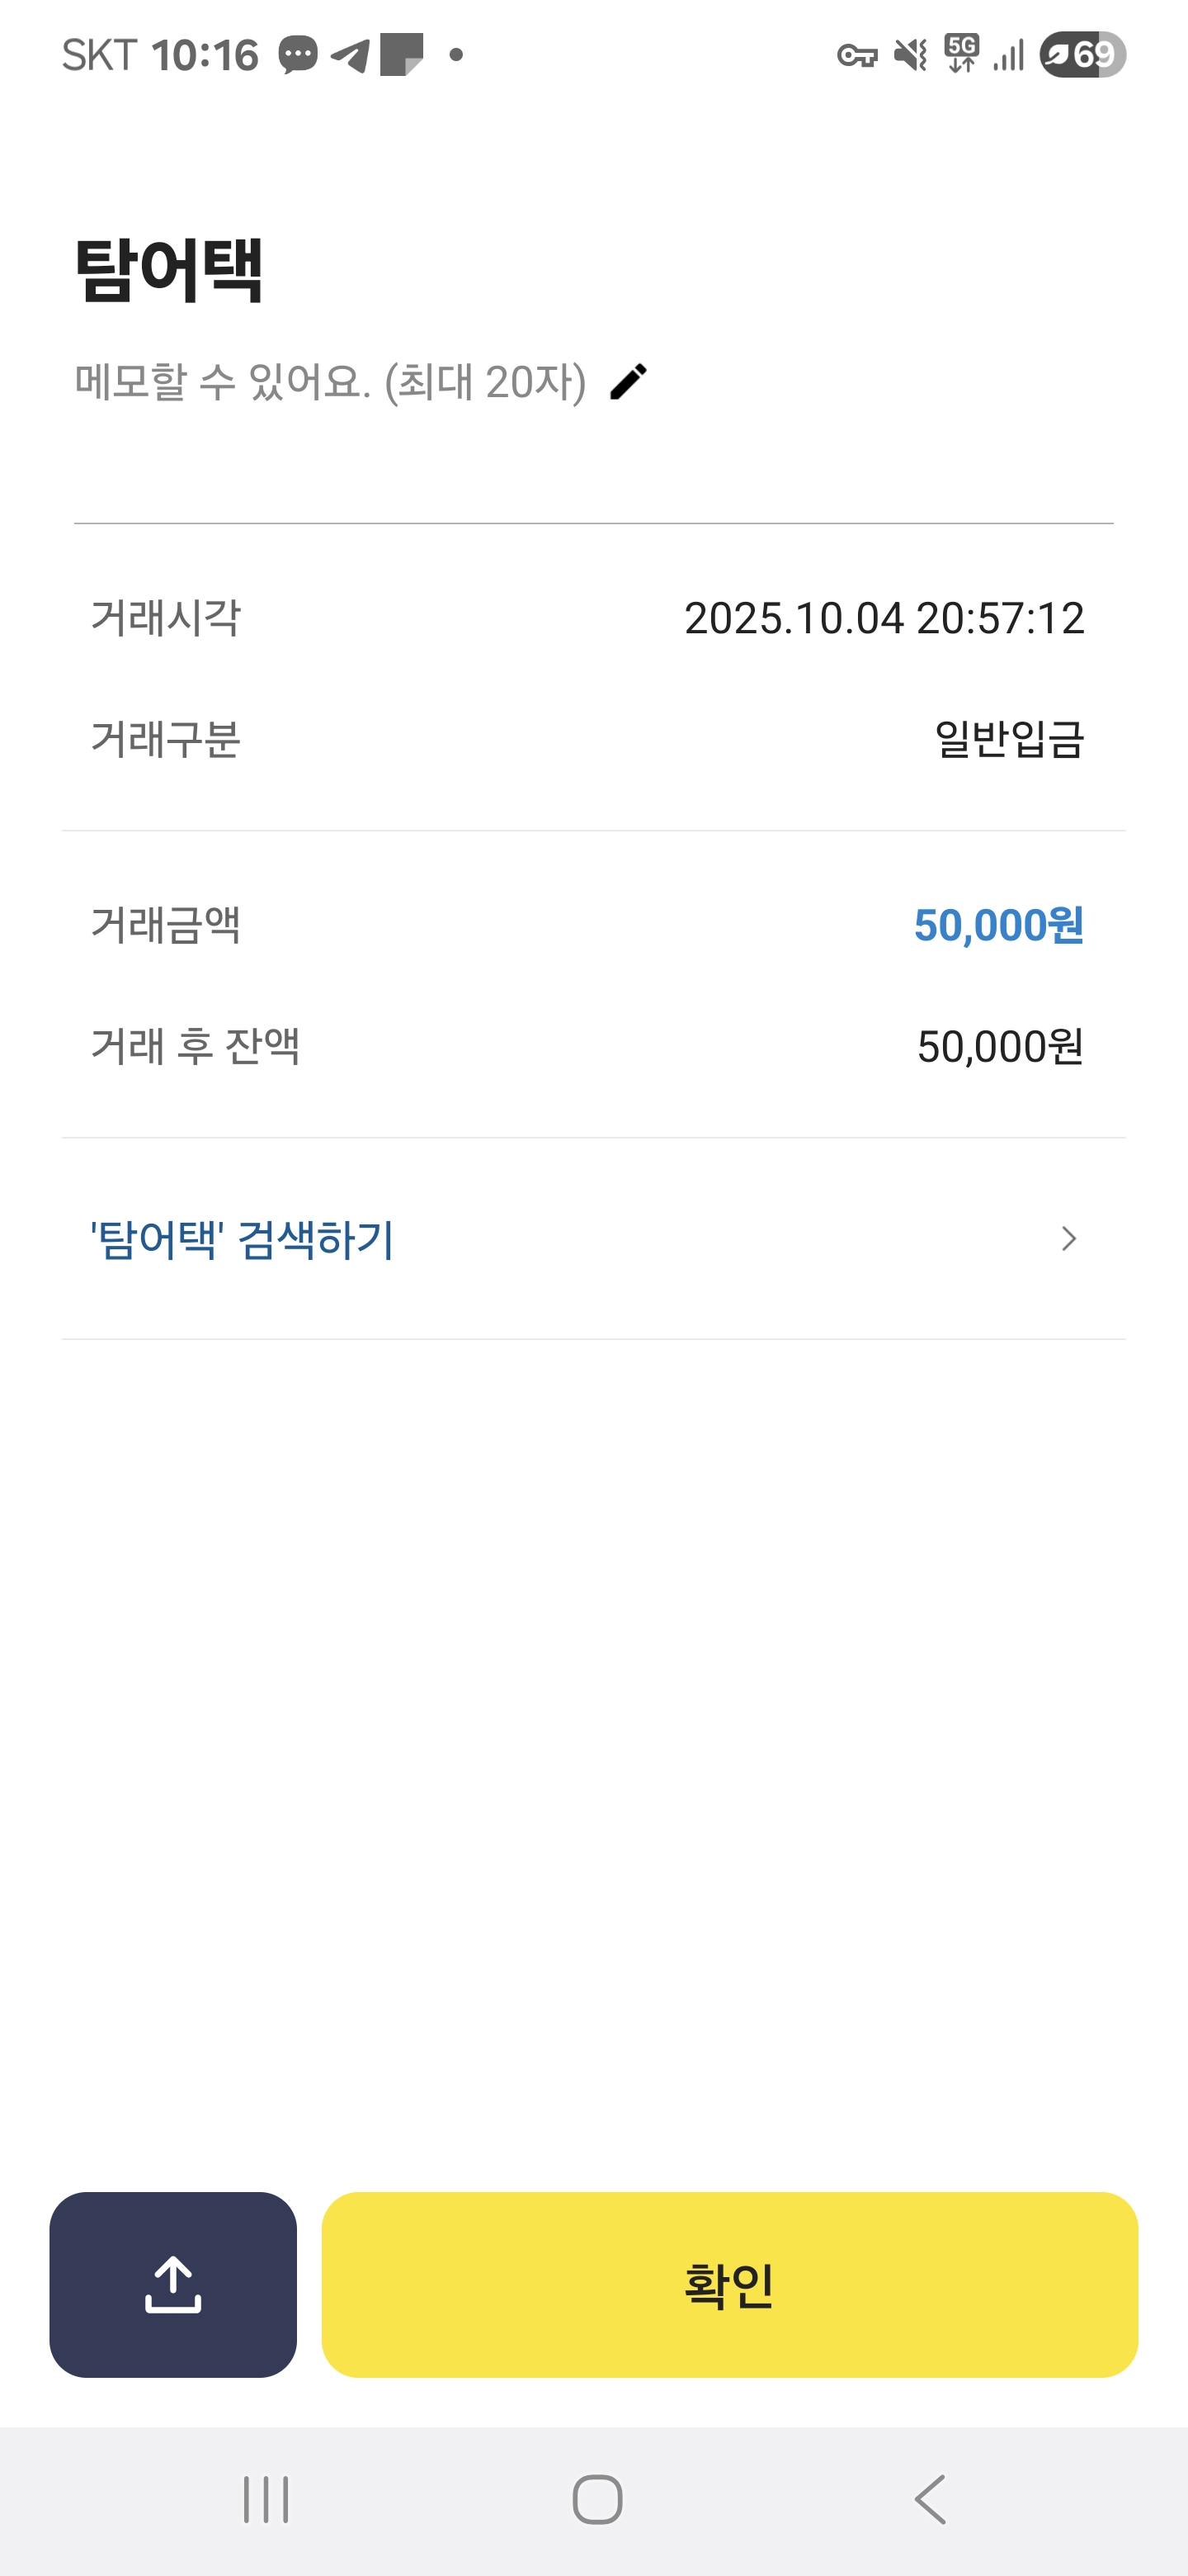Tap Android back navigation icon

click(x=931, y=2499)
